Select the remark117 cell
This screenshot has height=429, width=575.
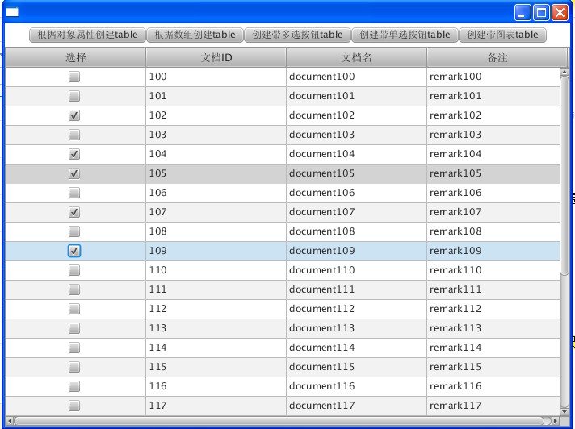pyautogui.click(x=493, y=406)
